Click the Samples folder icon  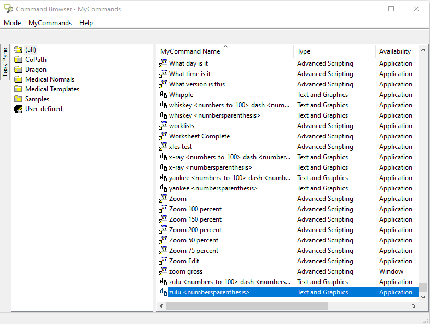pos(19,99)
